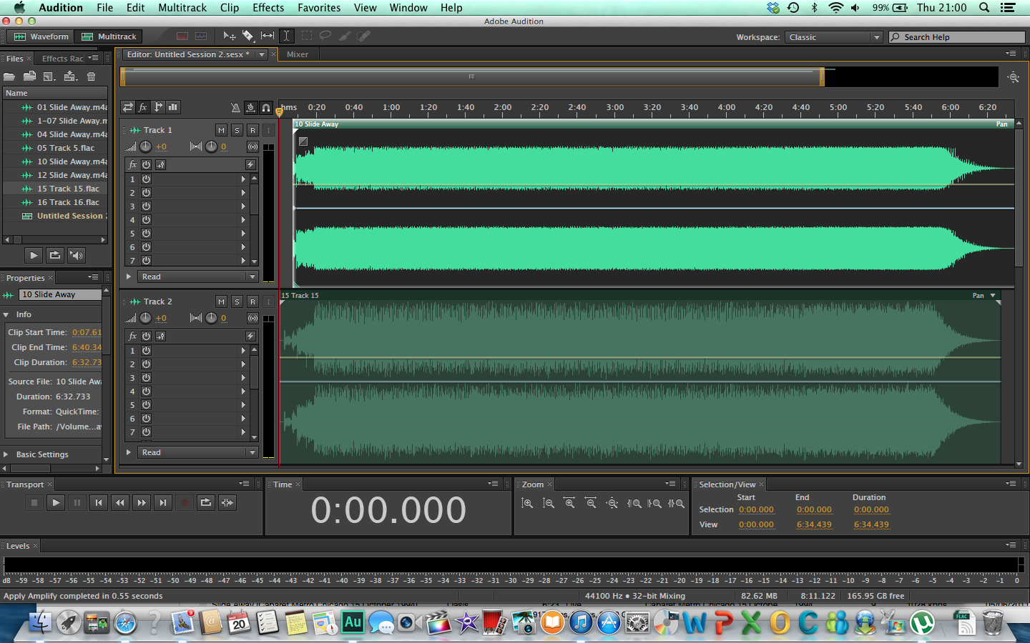Select the Move tool in the toolbar
The width and height of the screenshot is (1030, 643).
229,36
